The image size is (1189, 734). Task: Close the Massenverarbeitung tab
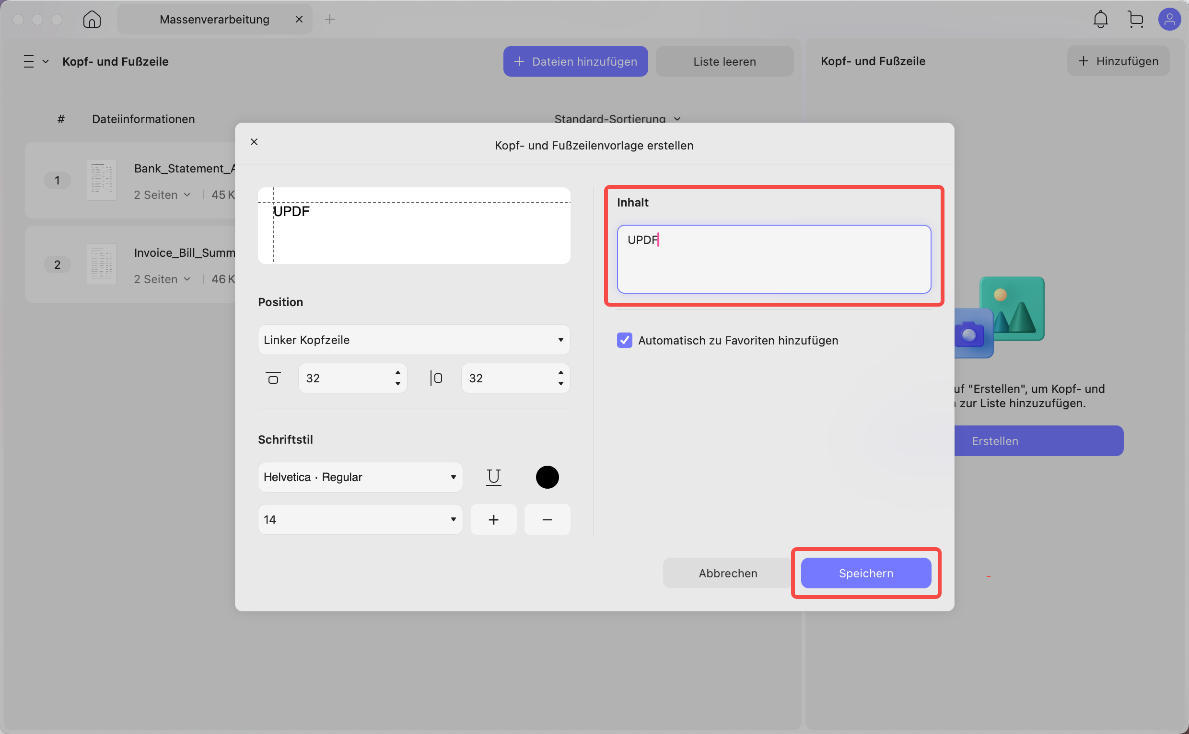click(299, 20)
